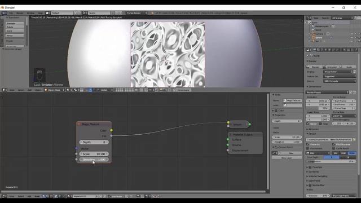Toggle the Motion Blur checkbox
The image size is (361, 203).
click(310, 186)
